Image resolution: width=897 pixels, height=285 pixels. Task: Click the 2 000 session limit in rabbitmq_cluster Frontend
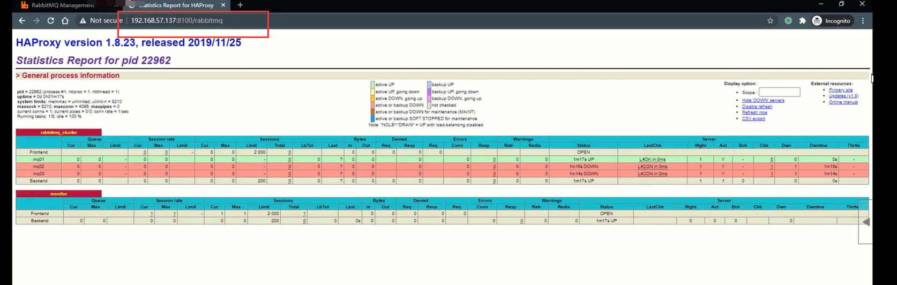[259, 152]
